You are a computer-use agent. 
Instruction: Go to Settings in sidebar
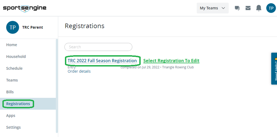[x=14, y=127]
